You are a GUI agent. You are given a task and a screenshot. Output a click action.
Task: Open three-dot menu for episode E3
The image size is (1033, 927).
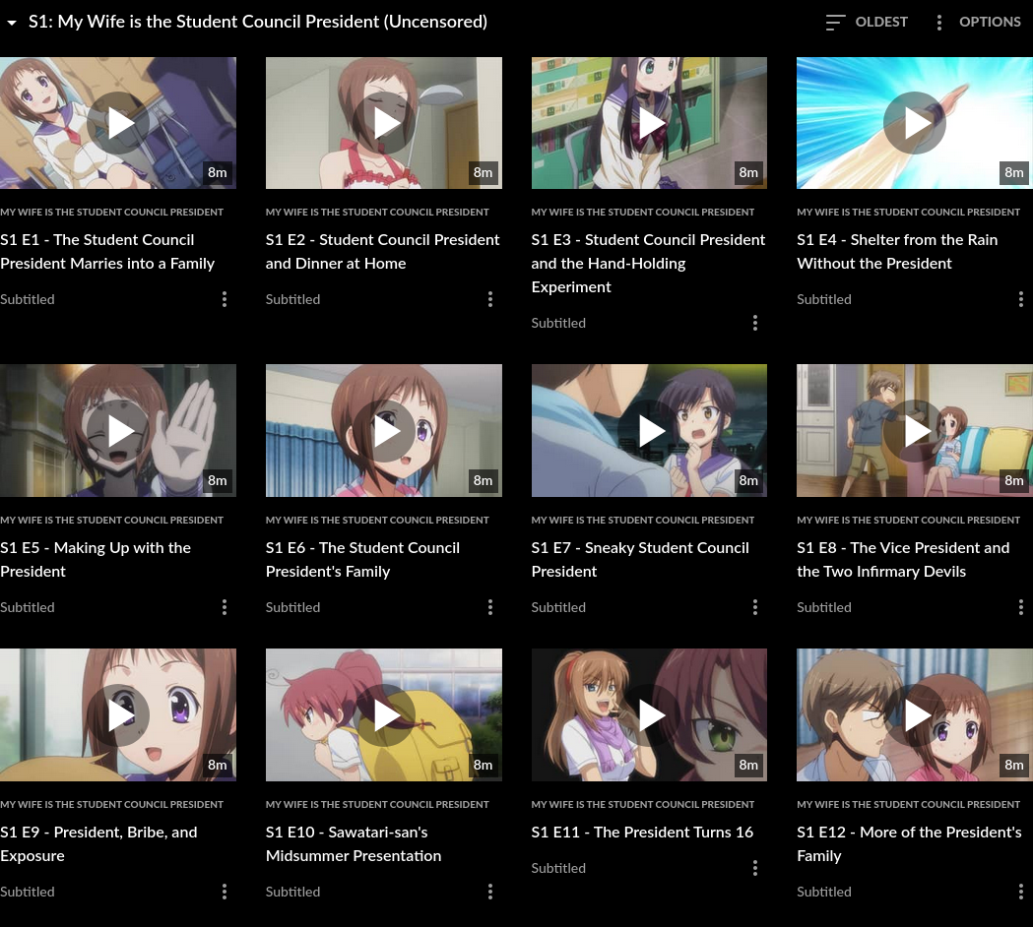point(755,323)
